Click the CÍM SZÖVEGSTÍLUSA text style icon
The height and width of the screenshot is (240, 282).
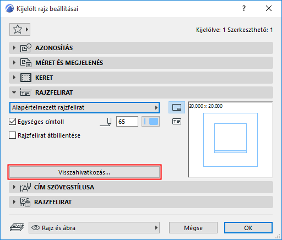coord(25,187)
